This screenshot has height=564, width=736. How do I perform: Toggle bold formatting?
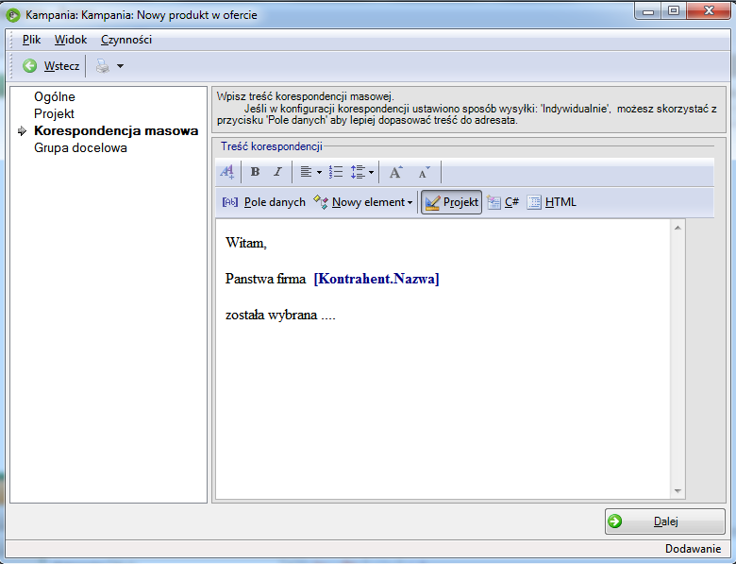(255, 172)
